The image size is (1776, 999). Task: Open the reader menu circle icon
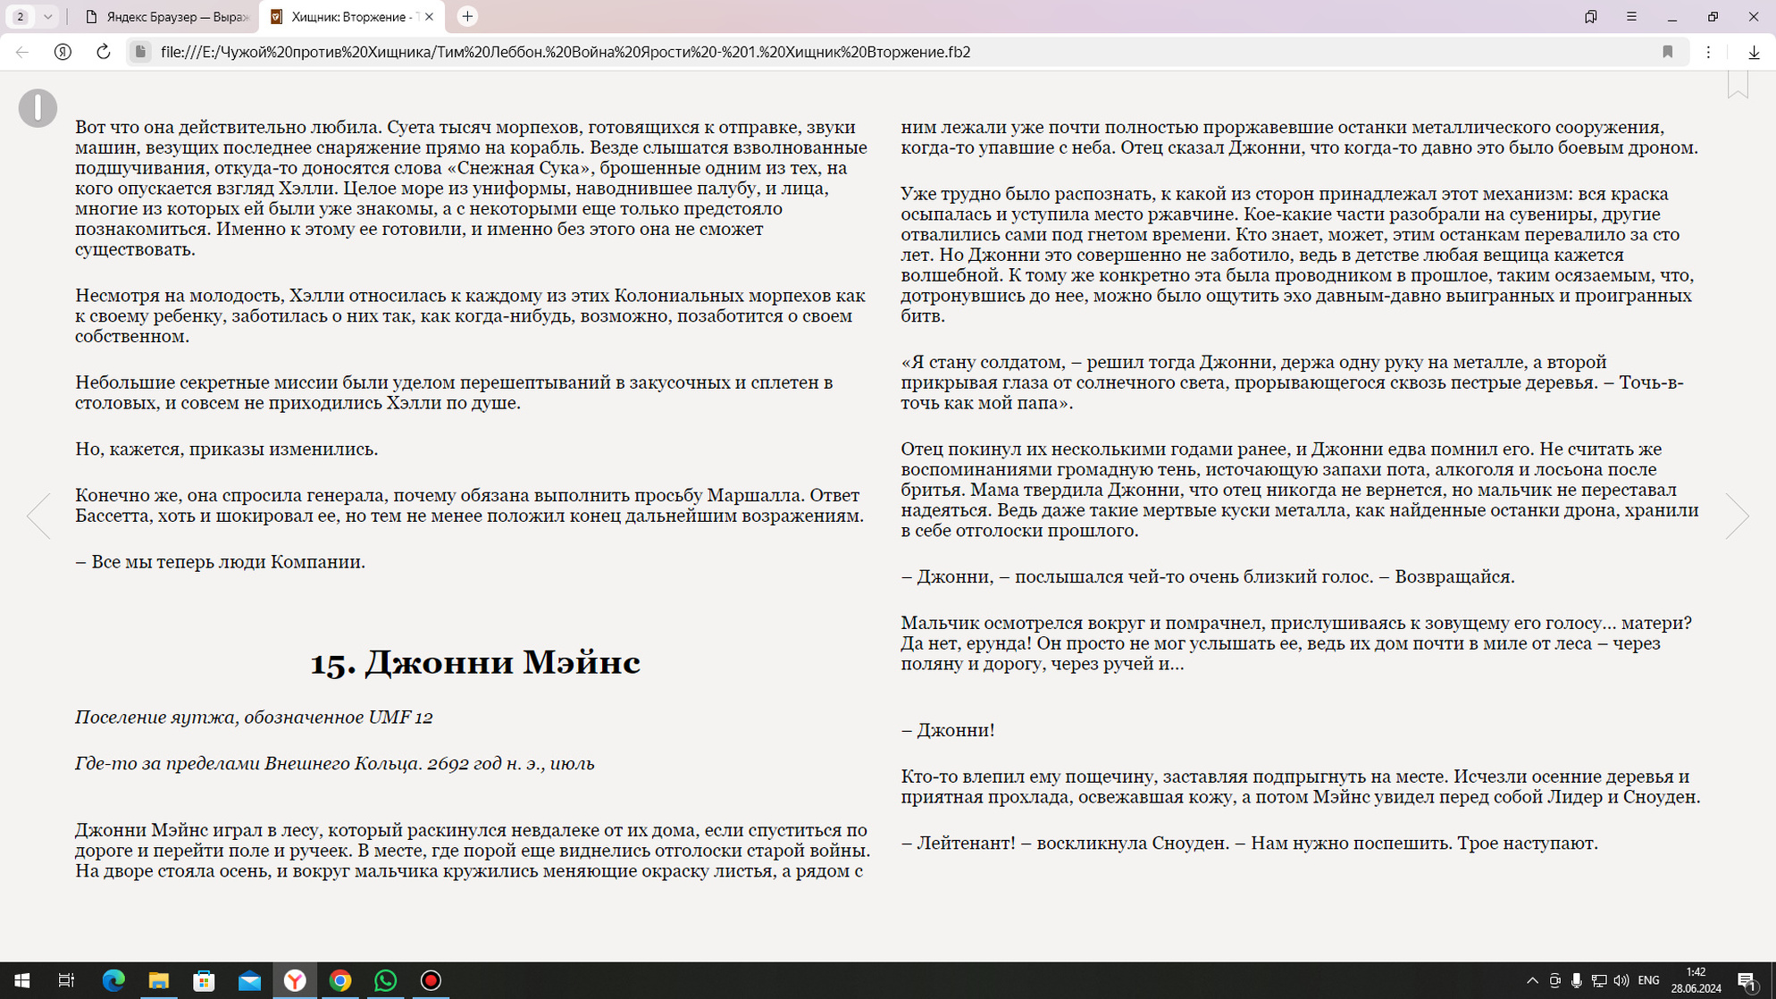[x=38, y=108]
